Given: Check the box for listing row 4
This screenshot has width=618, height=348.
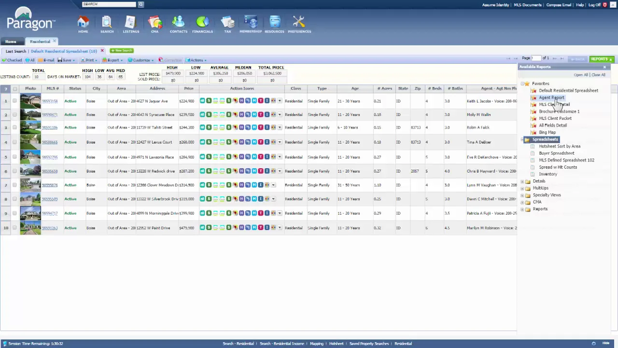Looking at the screenshot, I should click(x=14, y=142).
